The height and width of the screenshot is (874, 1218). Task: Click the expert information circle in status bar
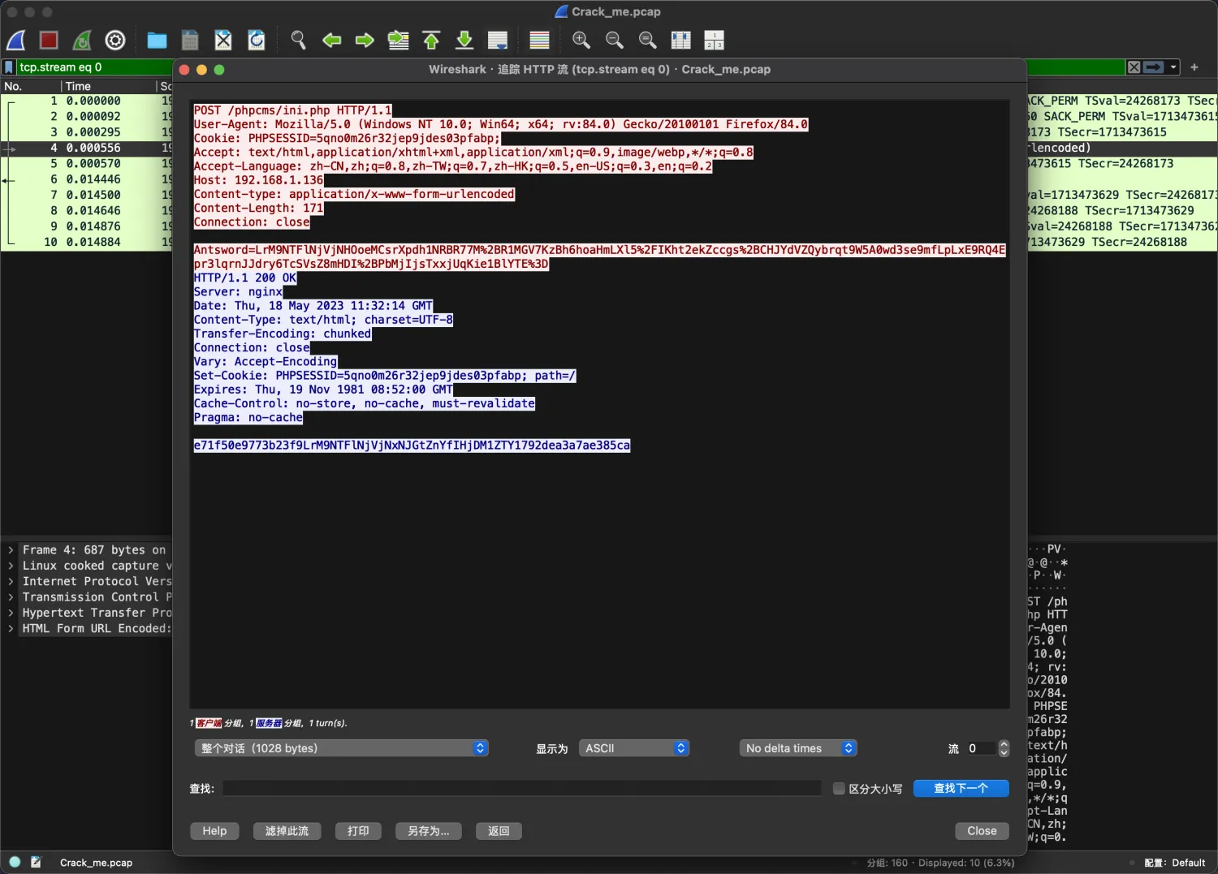(x=15, y=862)
